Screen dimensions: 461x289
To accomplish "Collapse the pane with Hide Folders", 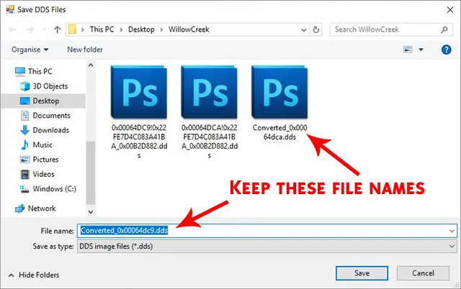I will (x=34, y=275).
